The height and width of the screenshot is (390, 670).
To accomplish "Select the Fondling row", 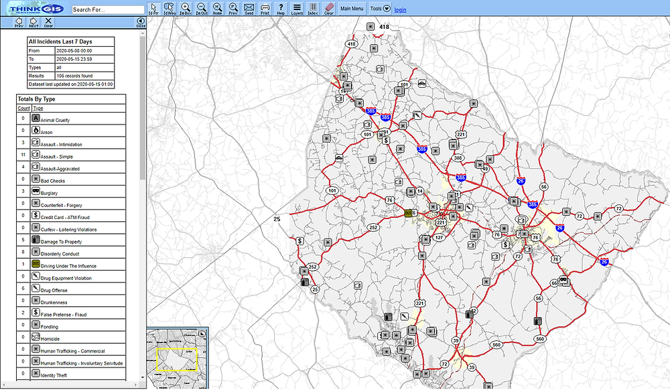I will (72, 325).
